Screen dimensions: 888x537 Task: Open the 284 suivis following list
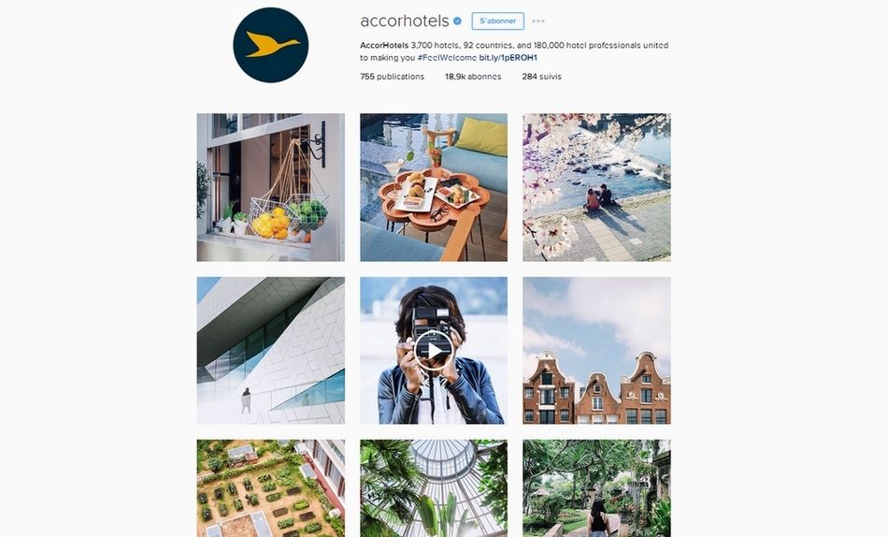tap(542, 76)
